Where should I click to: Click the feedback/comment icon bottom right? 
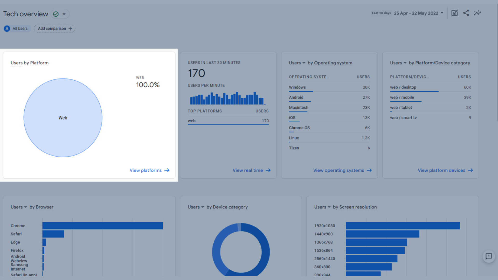click(489, 256)
